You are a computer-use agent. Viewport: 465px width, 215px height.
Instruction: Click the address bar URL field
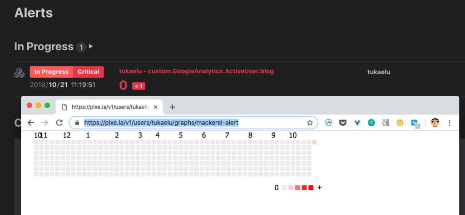[193, 123]
